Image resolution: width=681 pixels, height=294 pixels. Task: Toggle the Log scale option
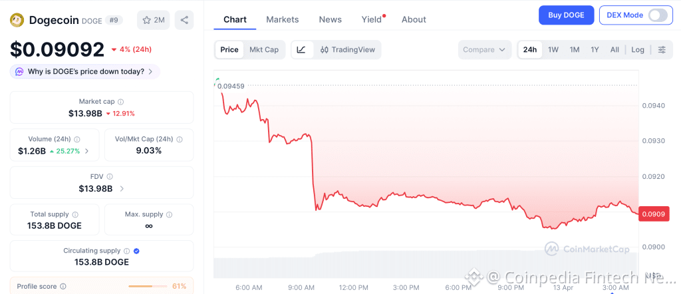638,49
